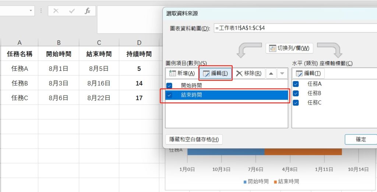377x192 pixels.
Task: Select column B header
Action: [x=59, y=43]
